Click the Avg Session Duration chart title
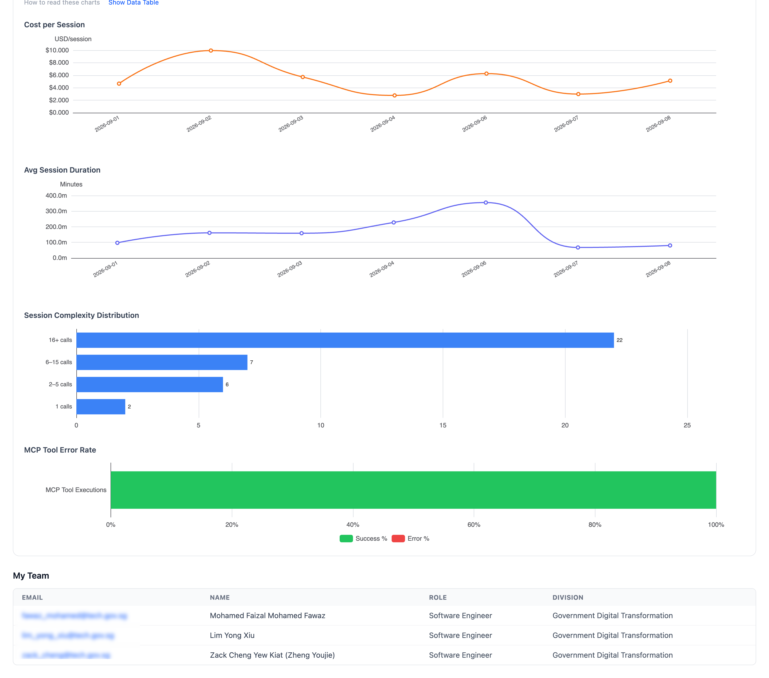This screenshot has width=769, height=678. [62, 170]
